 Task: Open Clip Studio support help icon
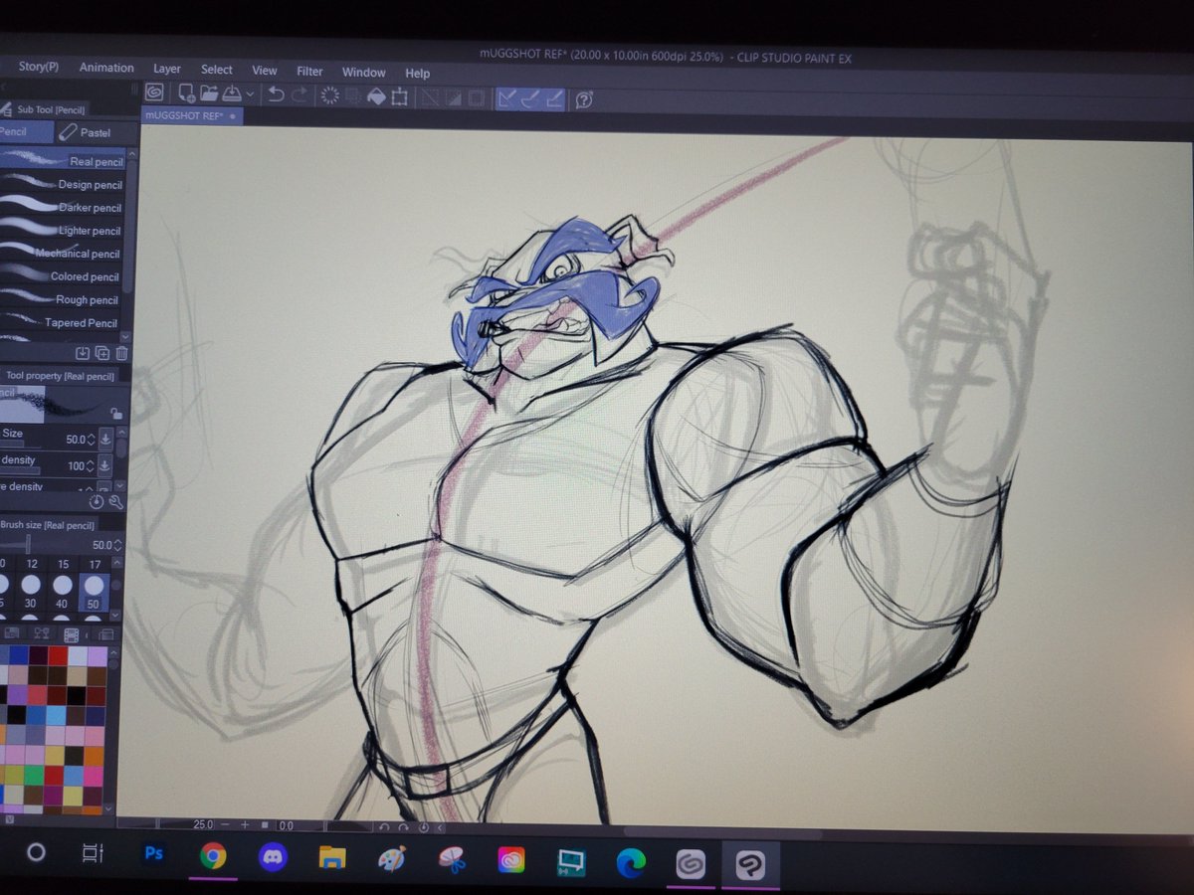tap(585, 99)
